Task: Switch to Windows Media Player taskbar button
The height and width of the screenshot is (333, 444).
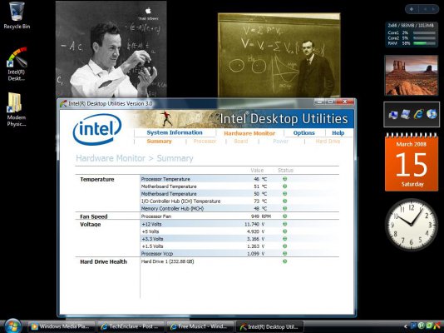Action: [x=62, y=326]
